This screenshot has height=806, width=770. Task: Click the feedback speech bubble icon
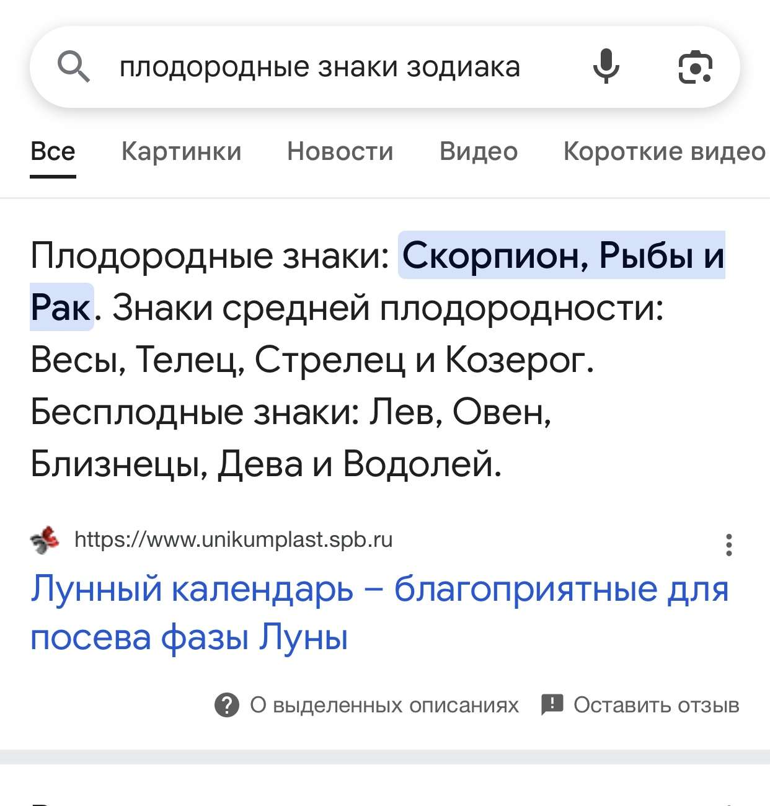pos(552,705)
